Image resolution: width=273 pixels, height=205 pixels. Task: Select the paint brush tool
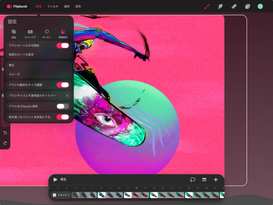(x=207, y=6)
